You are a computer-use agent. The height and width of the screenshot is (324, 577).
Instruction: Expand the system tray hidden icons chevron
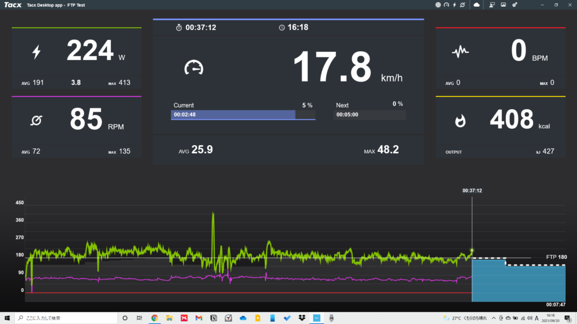tap(494, 318)
